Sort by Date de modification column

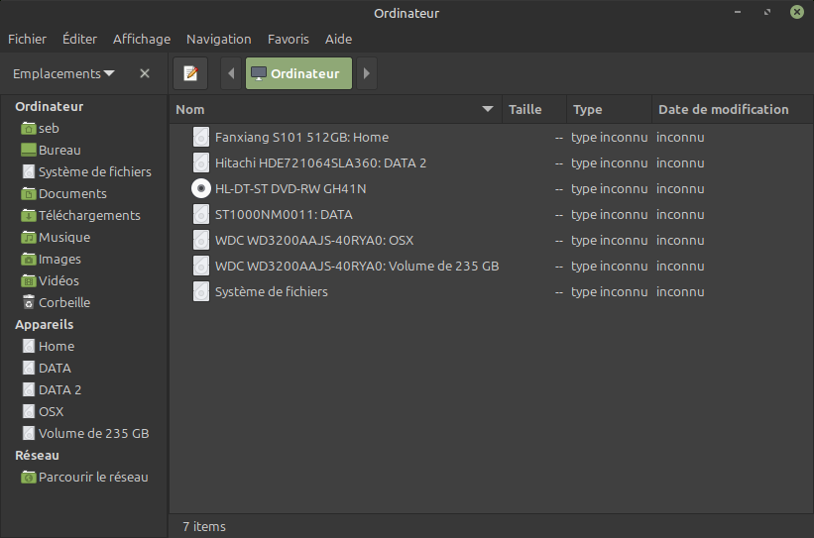tap(723, 109)
